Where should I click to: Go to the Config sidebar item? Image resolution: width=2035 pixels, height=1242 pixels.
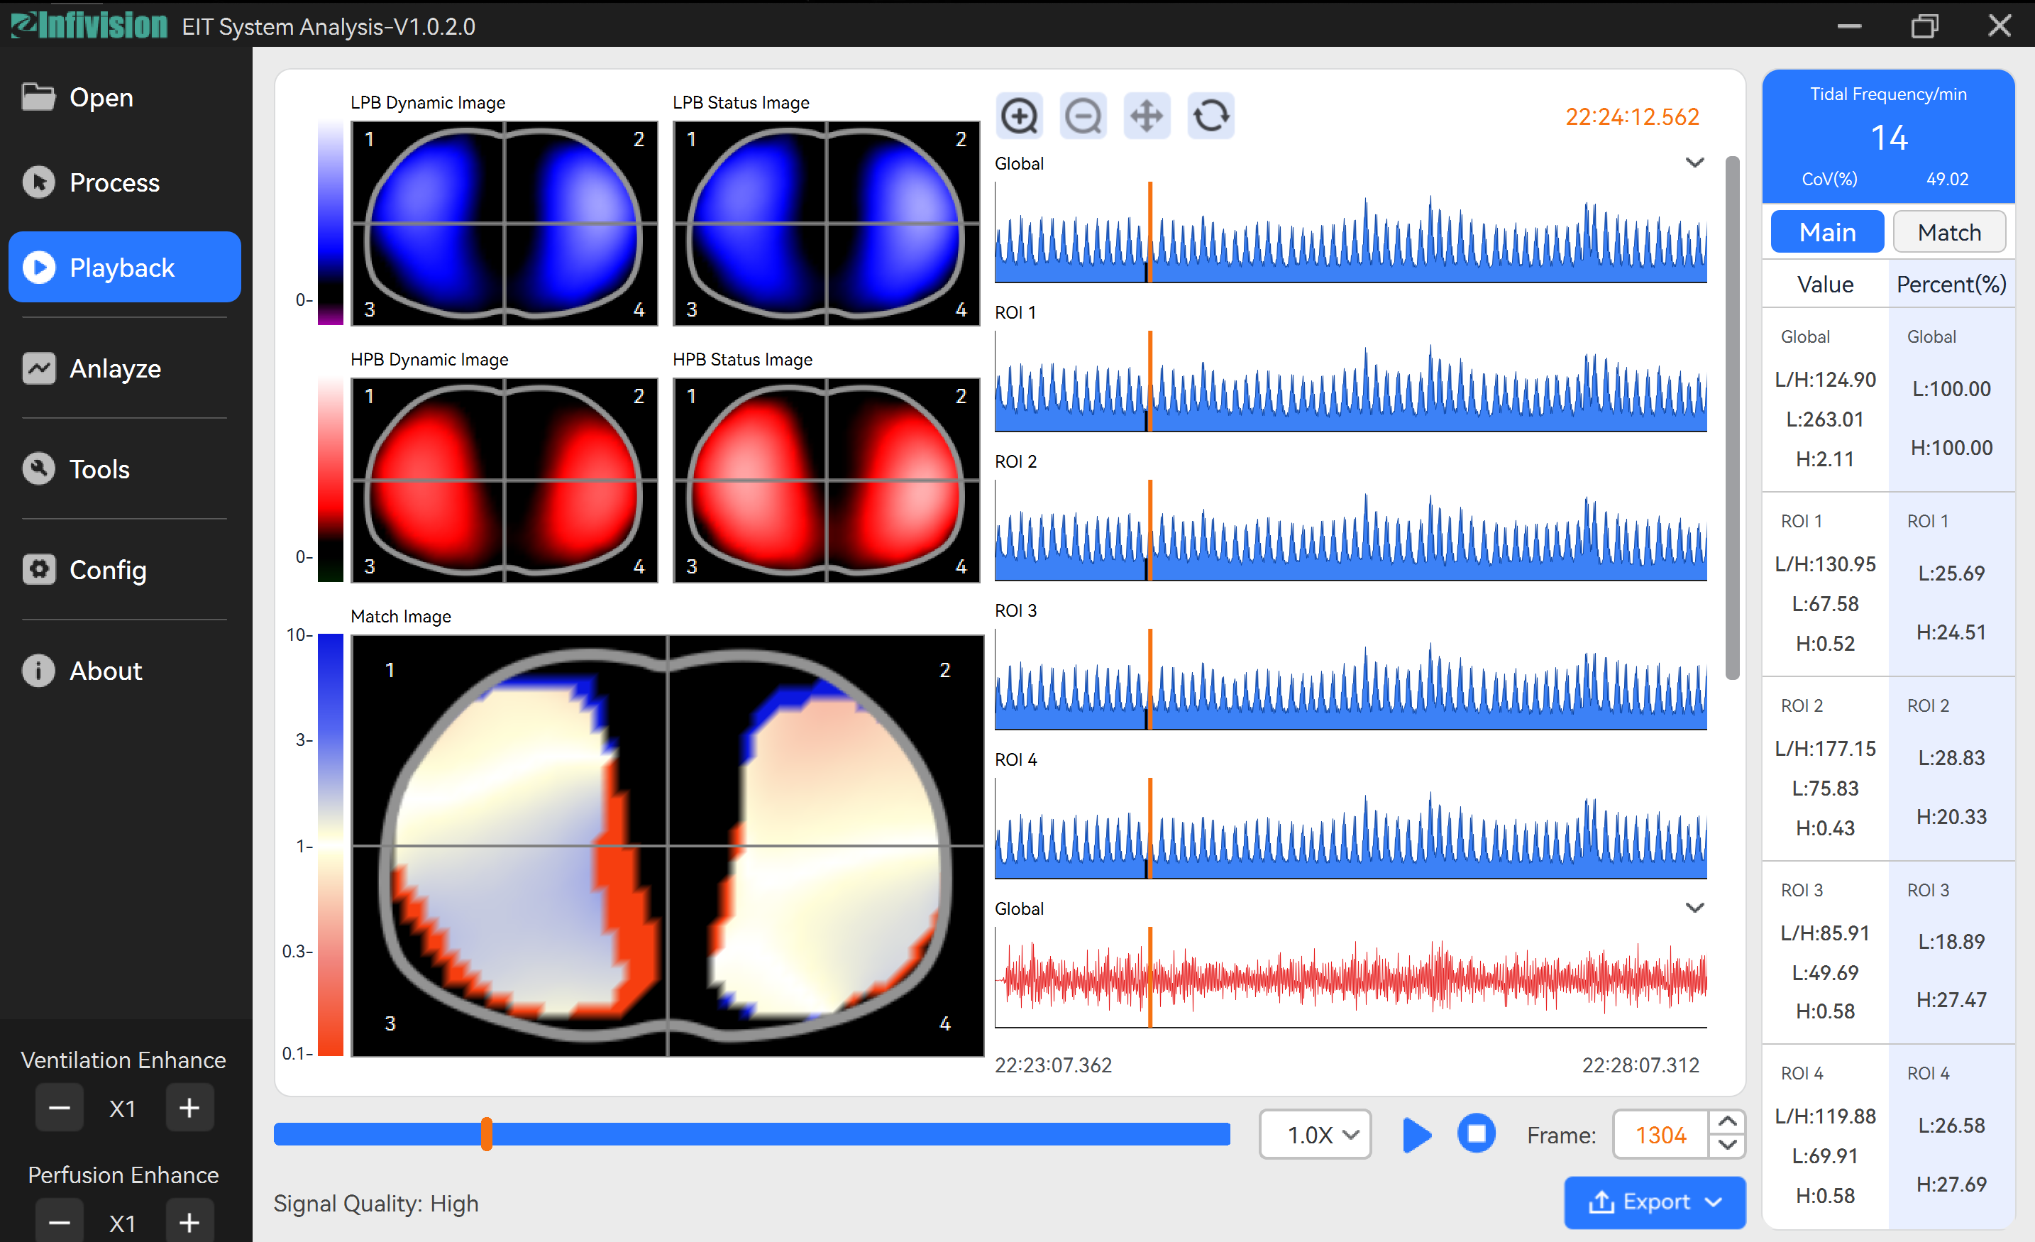107,570
